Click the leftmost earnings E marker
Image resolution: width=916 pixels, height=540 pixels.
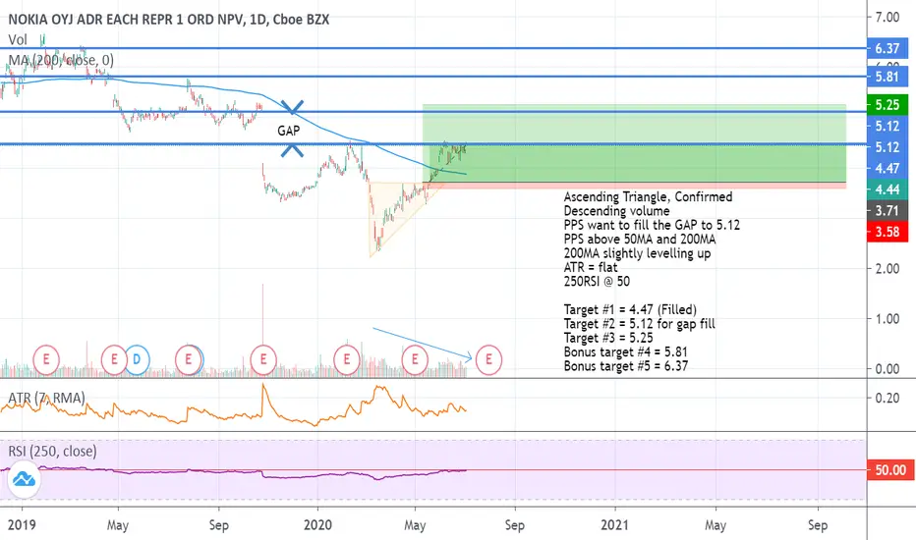[46, 359]
